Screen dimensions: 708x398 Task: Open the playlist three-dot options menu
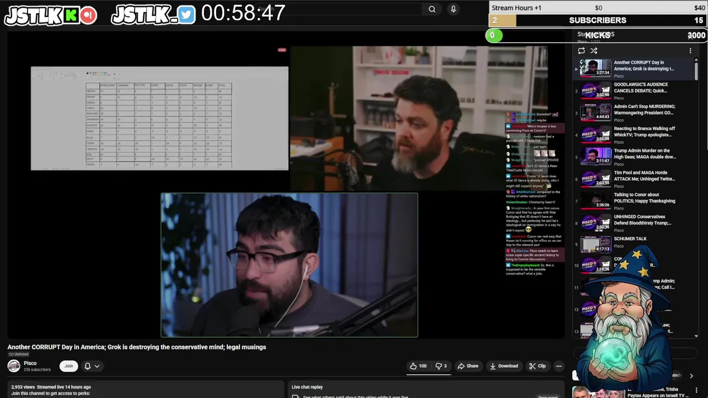tap(690, 51)
